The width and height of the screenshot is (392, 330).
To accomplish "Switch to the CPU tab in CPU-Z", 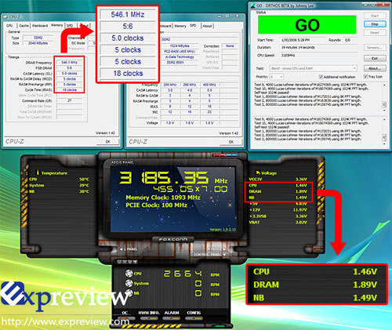I will 9,26.
